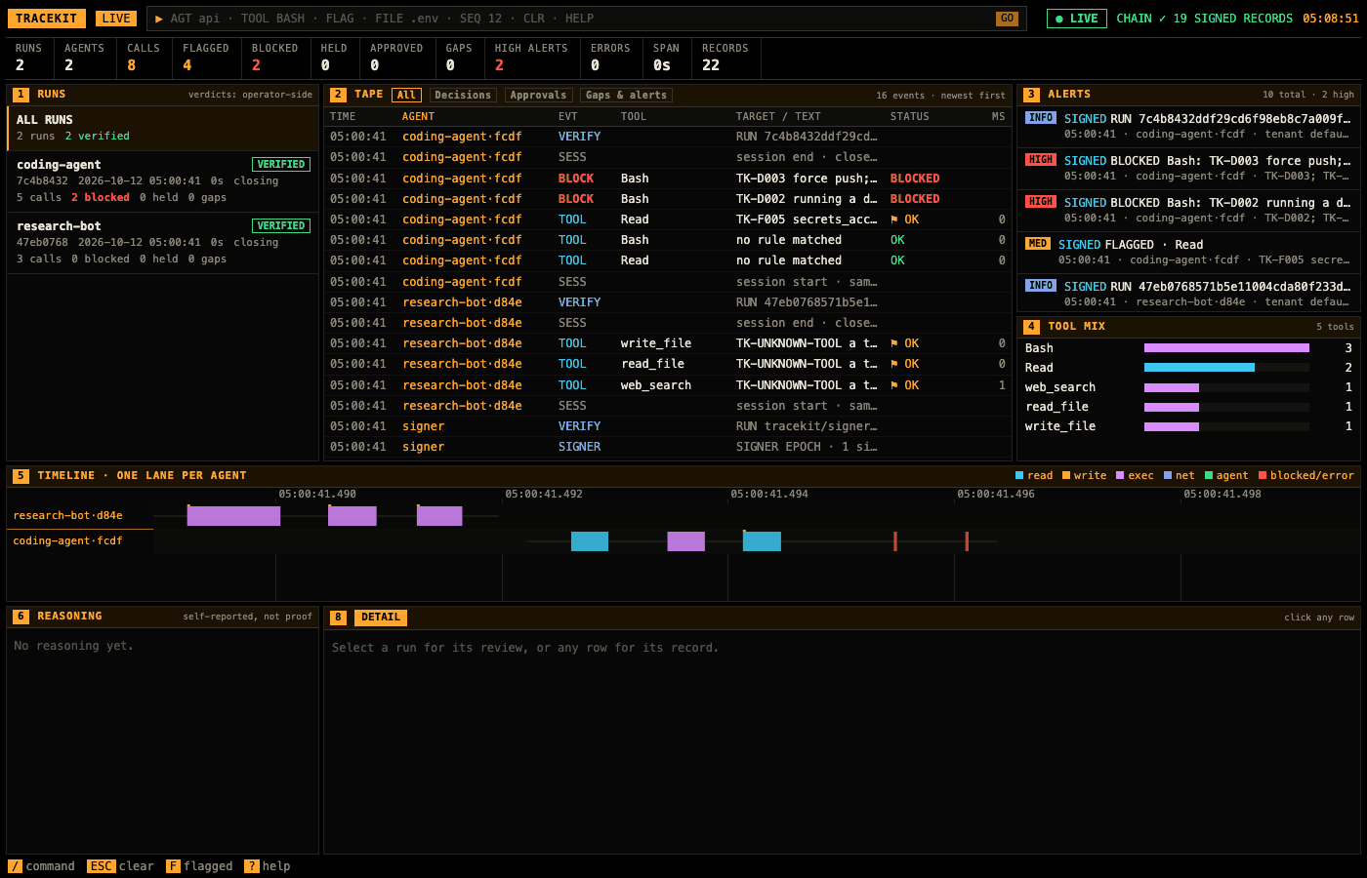Toggle the orange LIVE badge next to TRACEKIT
The width and height of the screenshot is (1367, 878).
tap(116, 19)
